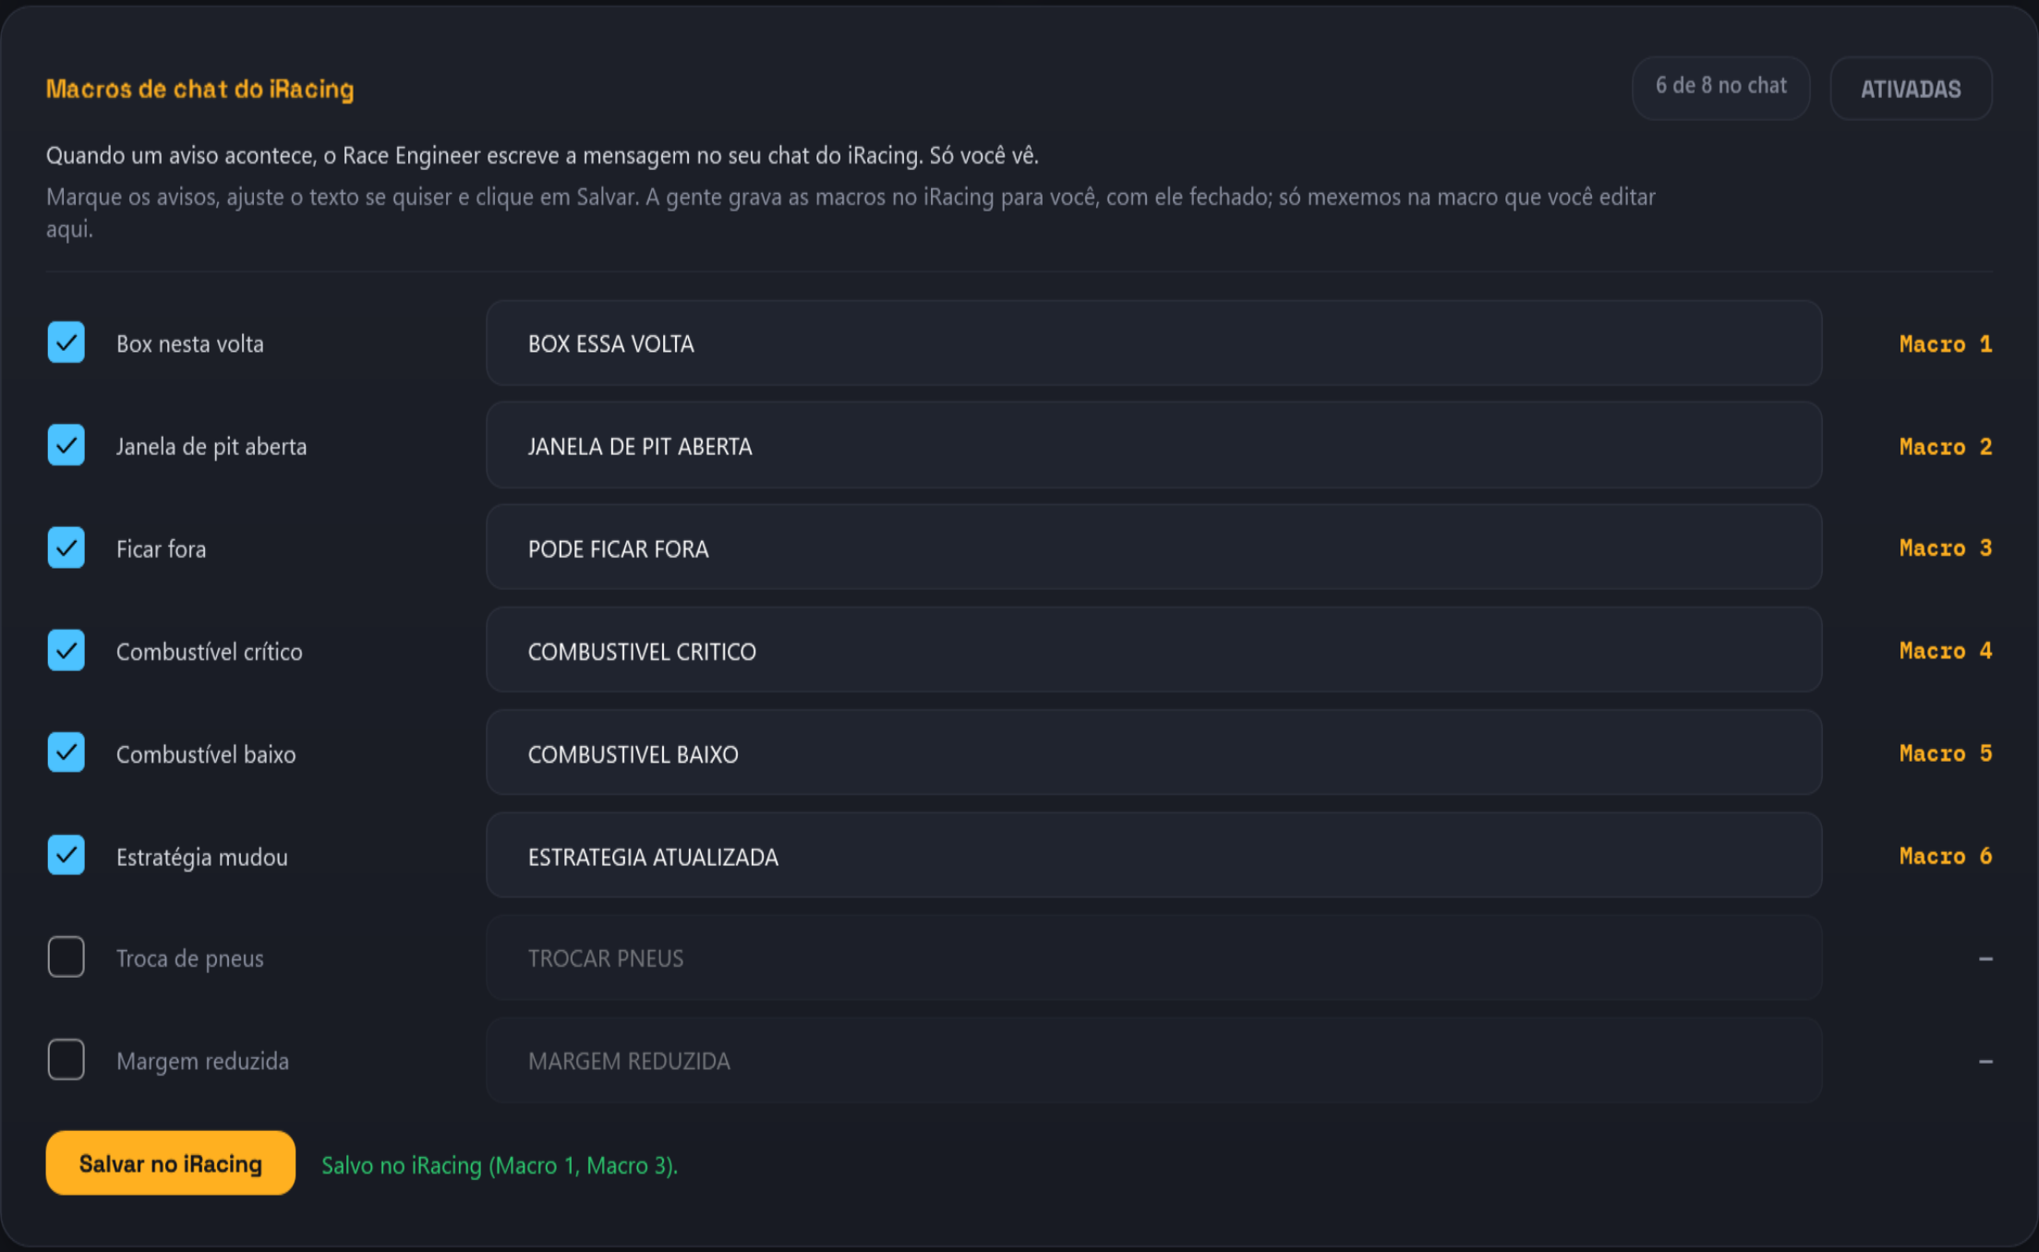Click the JANELA DE PIT ABERTA input

pos(1153,445)
